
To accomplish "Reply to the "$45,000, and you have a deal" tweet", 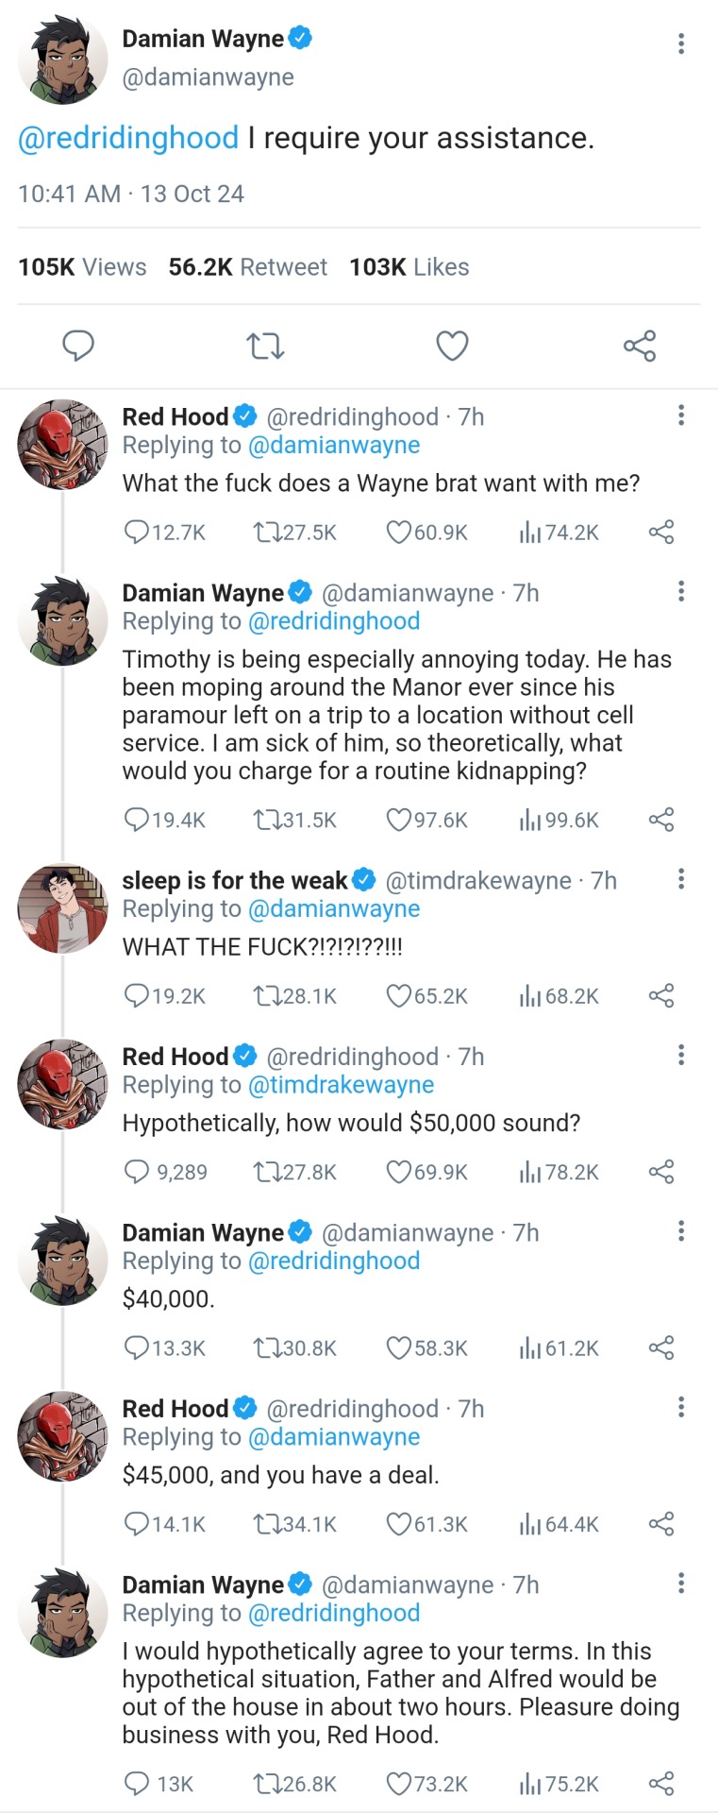I will 137,1523.
